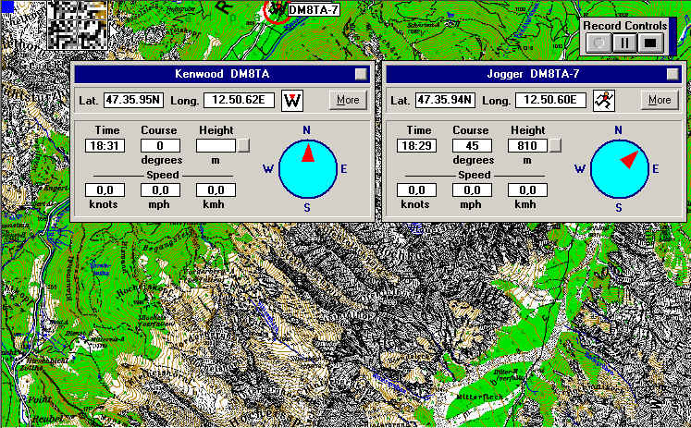Close the Kenwood DM8TA panel with title button
This screenshot has width=691, height=428.
pos(361,74)
